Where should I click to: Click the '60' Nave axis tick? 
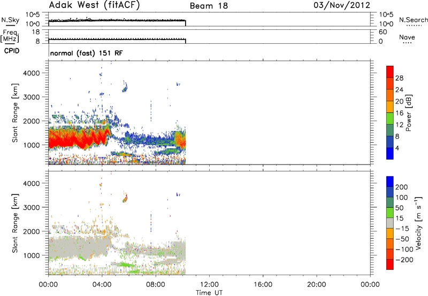383,32
